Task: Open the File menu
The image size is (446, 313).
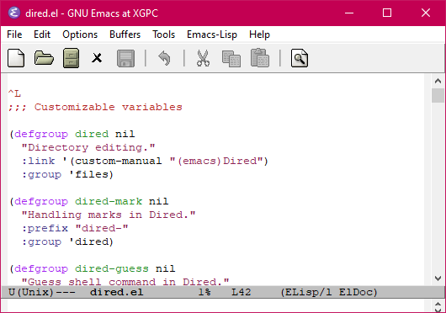Action: coord(14,34)
